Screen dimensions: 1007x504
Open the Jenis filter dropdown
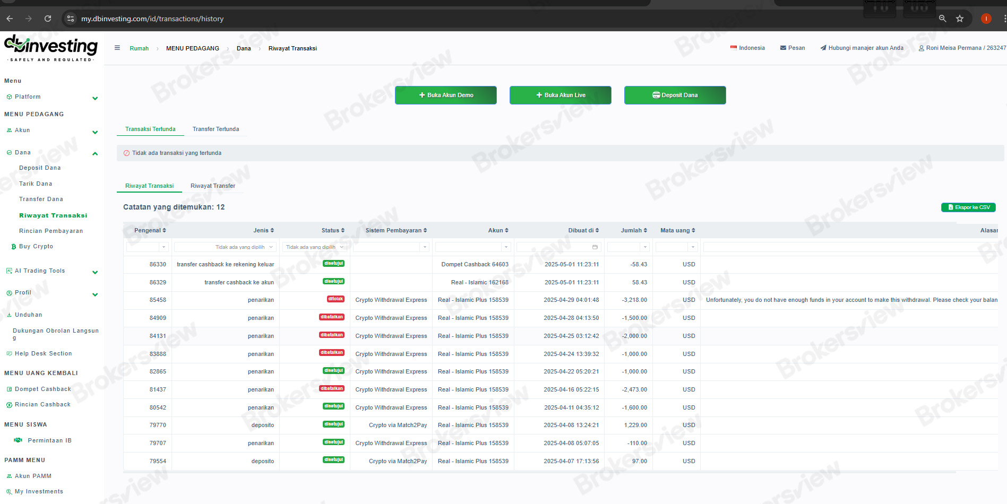[225, 246]
